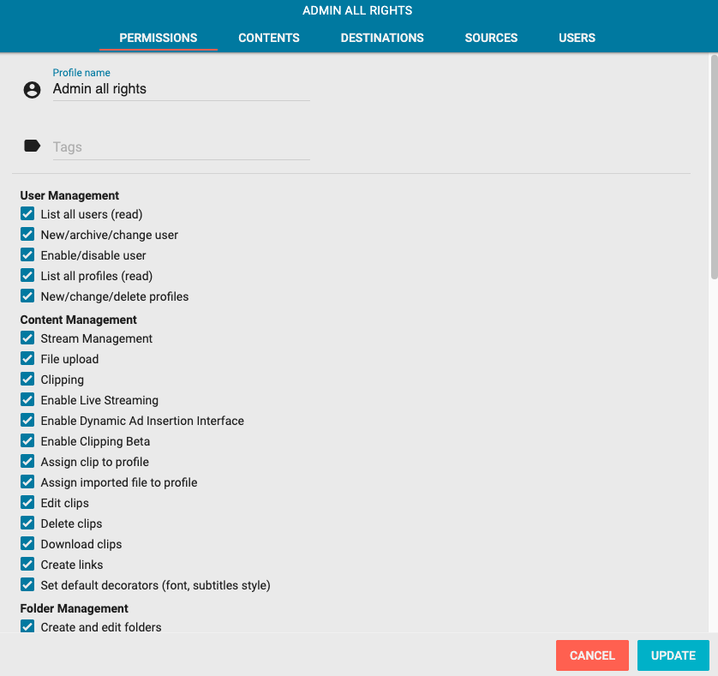
Task: Open the Permissions tab
Action: coord(159,38)
